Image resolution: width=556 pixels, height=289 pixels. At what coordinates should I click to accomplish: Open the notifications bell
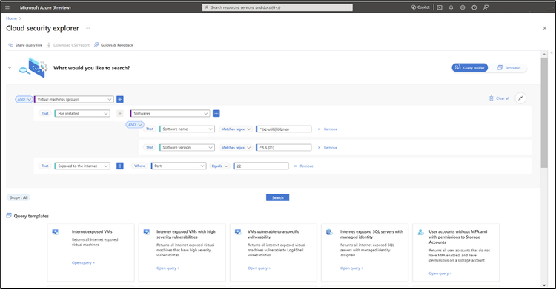tap(451, 7)
